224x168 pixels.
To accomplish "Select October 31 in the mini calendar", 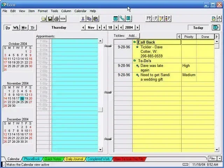I will [x=5, y=70].
